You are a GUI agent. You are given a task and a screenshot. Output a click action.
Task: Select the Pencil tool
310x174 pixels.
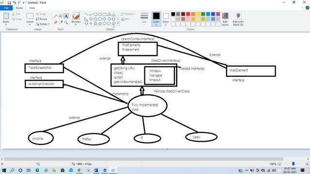coord(56,16)
